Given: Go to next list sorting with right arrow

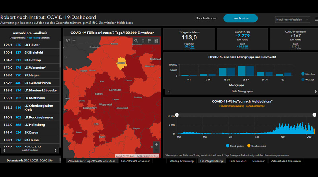Looking at the screenshot, I should click(x=56, y=150).
